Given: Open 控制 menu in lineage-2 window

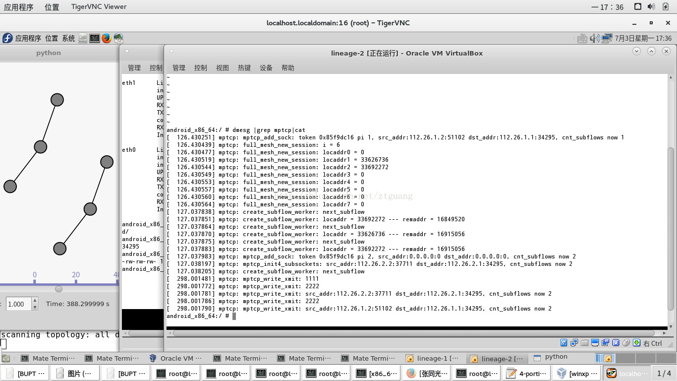Looking at the screenshot, I should coord(201,68).
